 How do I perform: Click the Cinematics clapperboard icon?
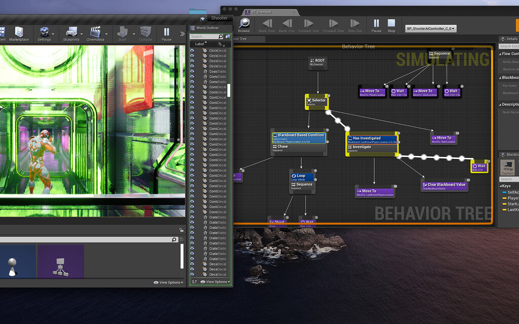[95, 33]
